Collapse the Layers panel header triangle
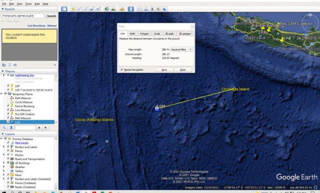 tap(2, 134)
